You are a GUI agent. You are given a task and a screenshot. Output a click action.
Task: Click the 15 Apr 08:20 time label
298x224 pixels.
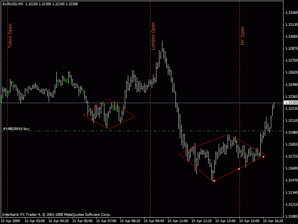[130, 221]
